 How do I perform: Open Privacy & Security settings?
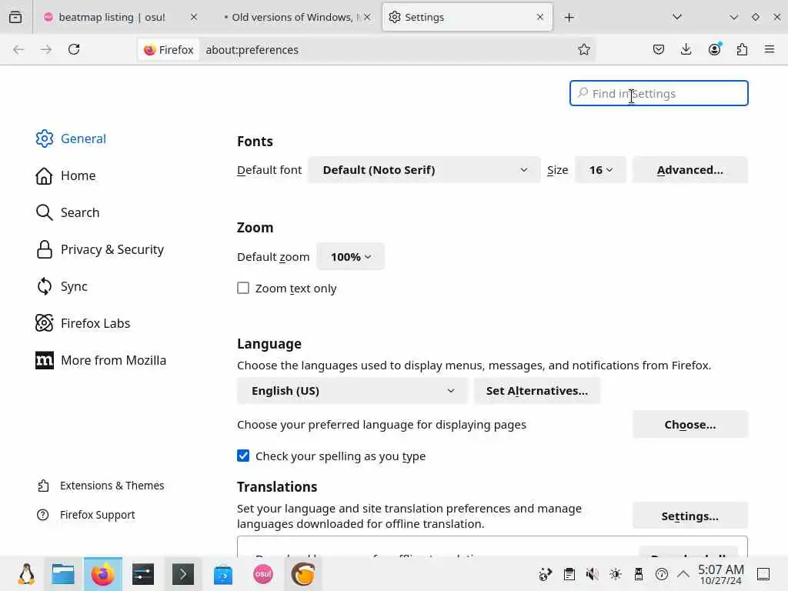tap(99, 250)
